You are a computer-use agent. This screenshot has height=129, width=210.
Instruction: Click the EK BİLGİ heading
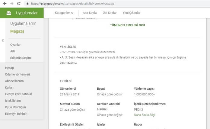[66, 81]
